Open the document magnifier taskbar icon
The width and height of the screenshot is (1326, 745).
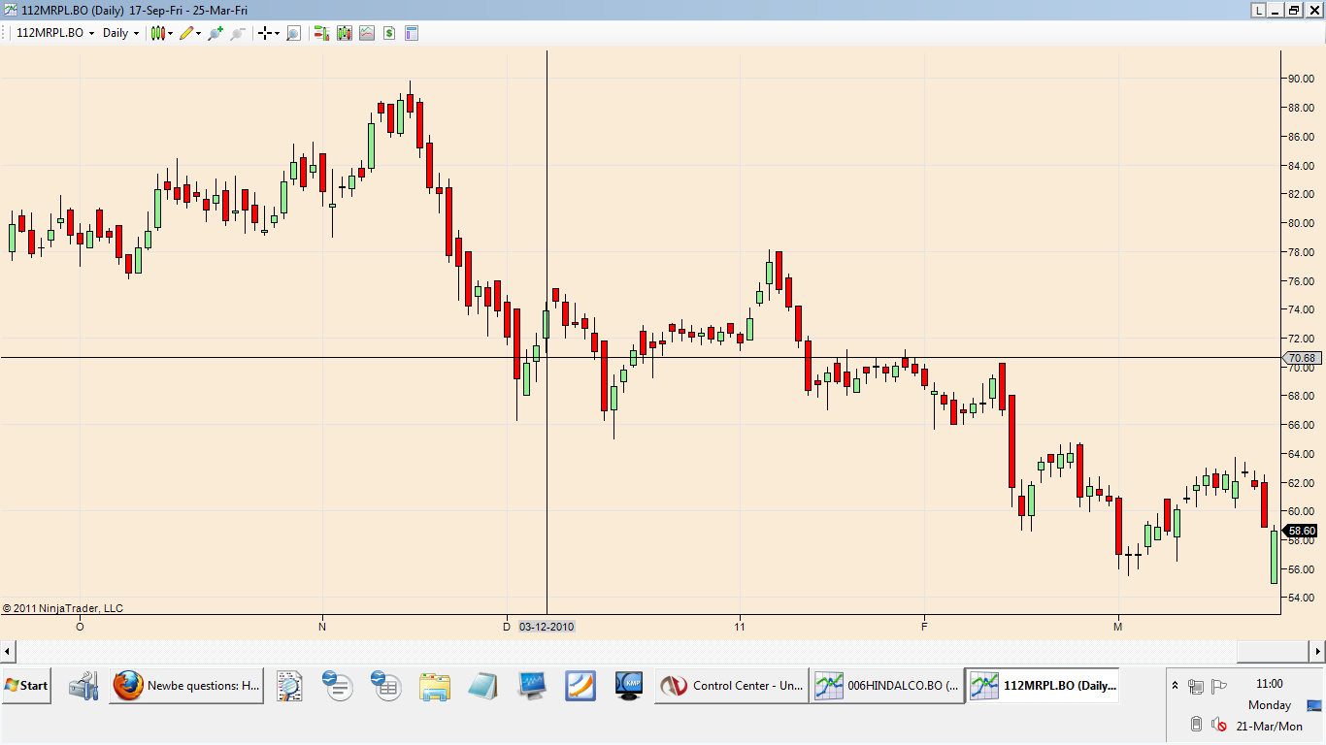pos(290,686)
